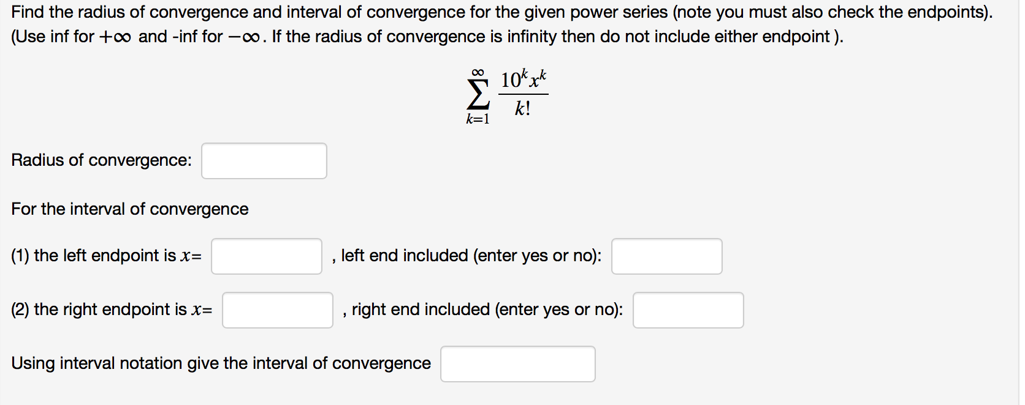Image resolution: width=1025 pixels, height=405 pixels.
Task: Click the right endpoint x= input box
Action: coord(277,311)
